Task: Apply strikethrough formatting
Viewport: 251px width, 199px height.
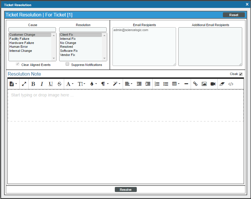Action: 59,84
